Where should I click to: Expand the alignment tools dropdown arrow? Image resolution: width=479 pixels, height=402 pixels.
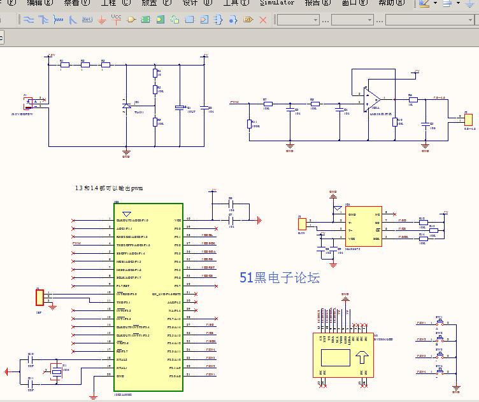click(457, 3)
